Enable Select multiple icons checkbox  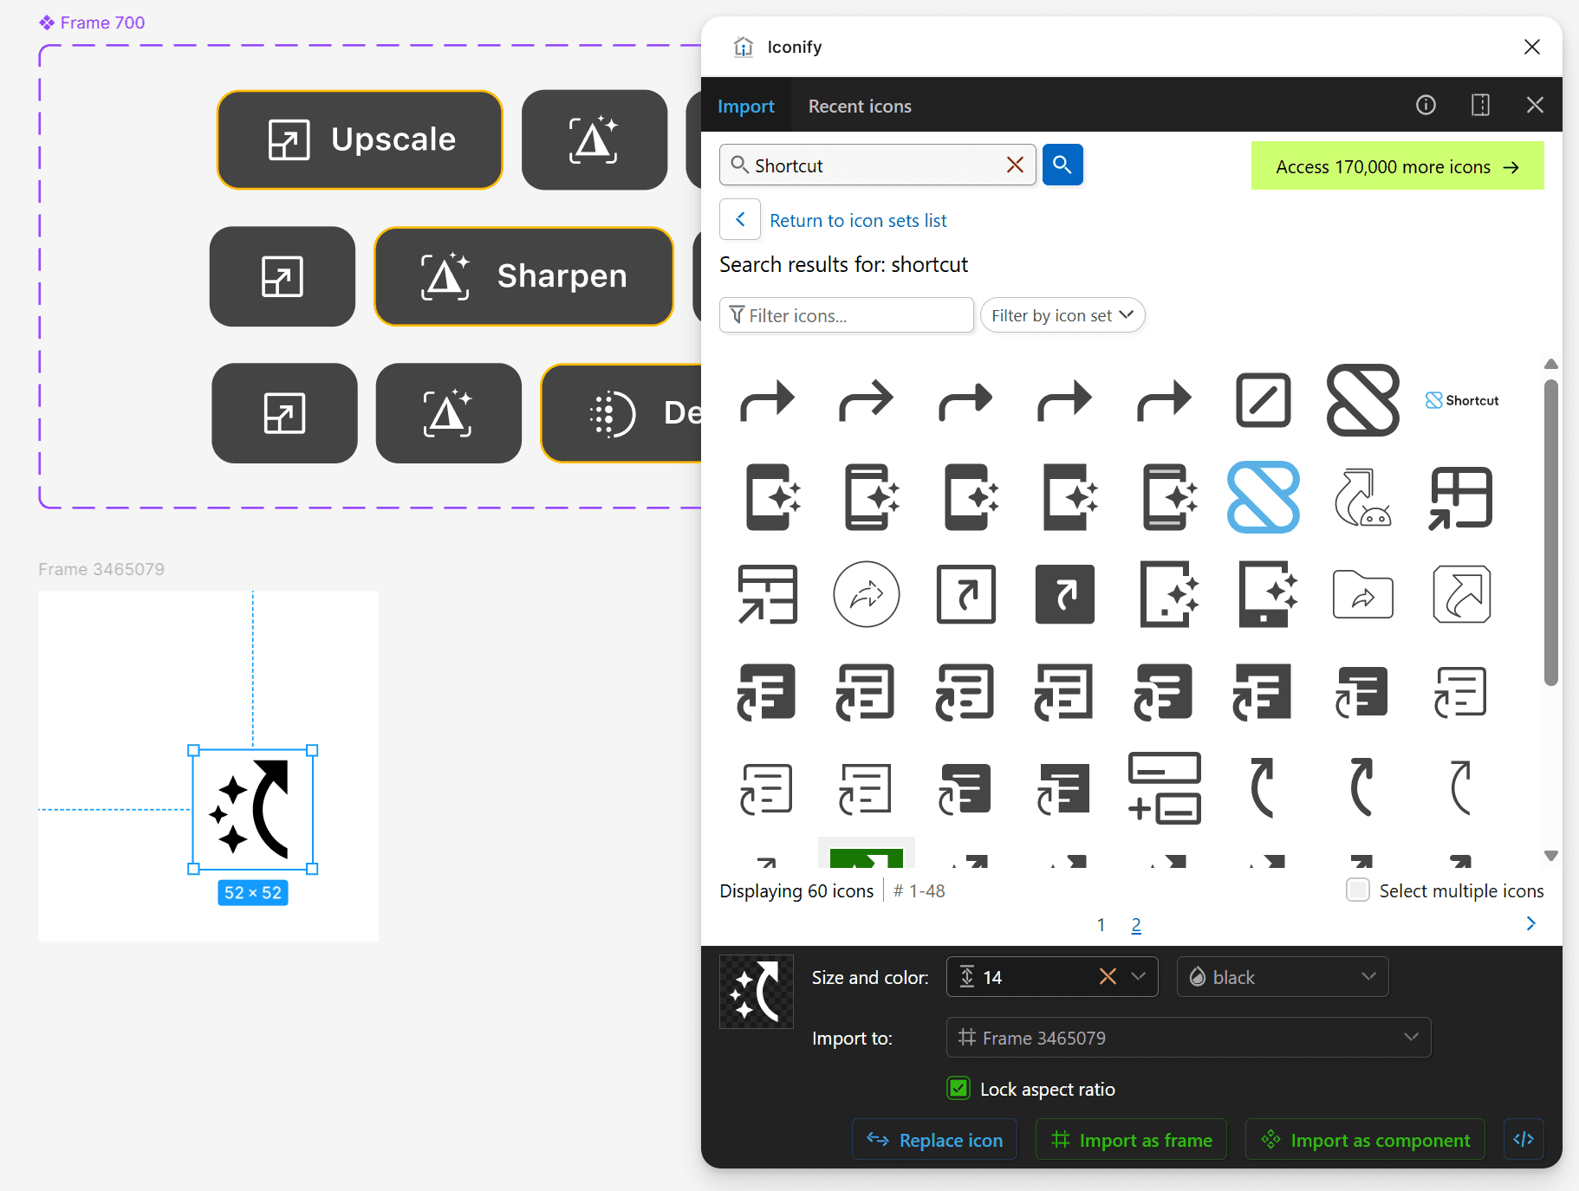pyautogui.click(x=1357, y=890)
